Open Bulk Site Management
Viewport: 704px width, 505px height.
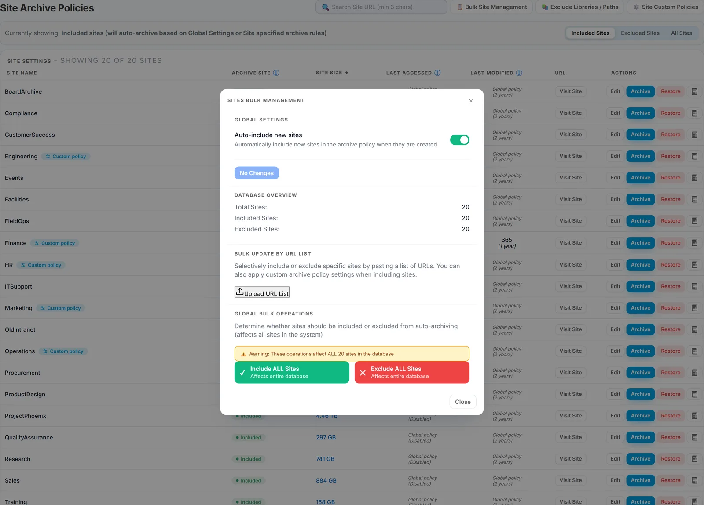(x=491, y=7)
